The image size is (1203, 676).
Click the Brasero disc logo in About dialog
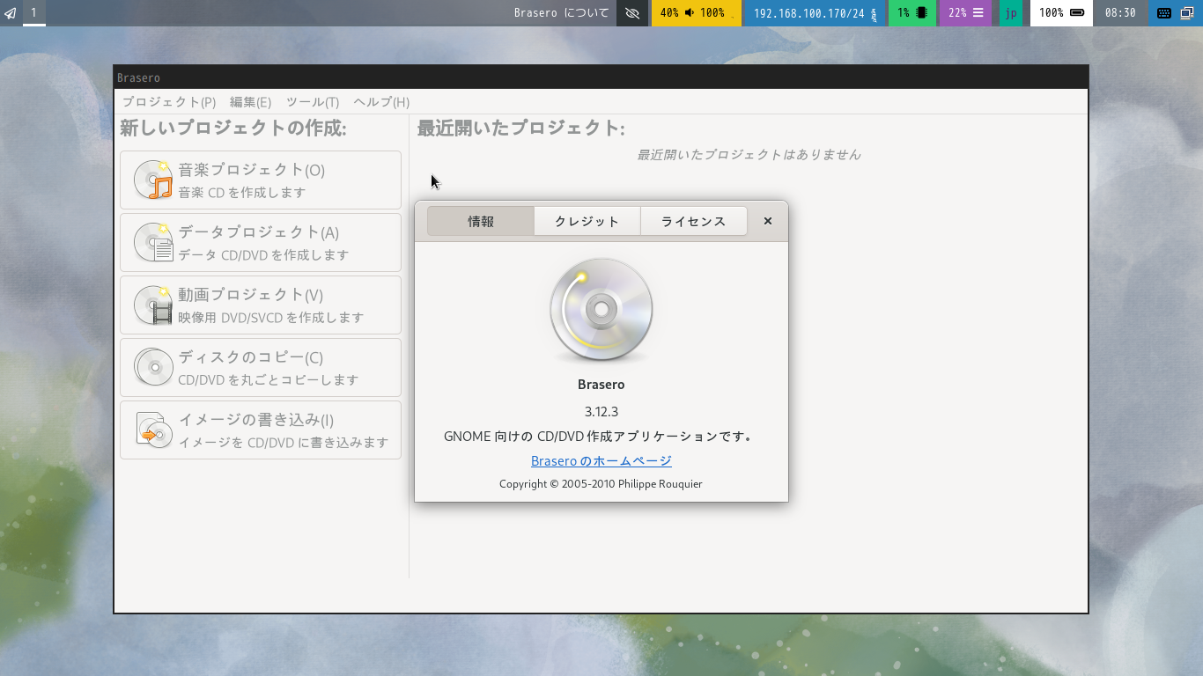coord(601,310)
